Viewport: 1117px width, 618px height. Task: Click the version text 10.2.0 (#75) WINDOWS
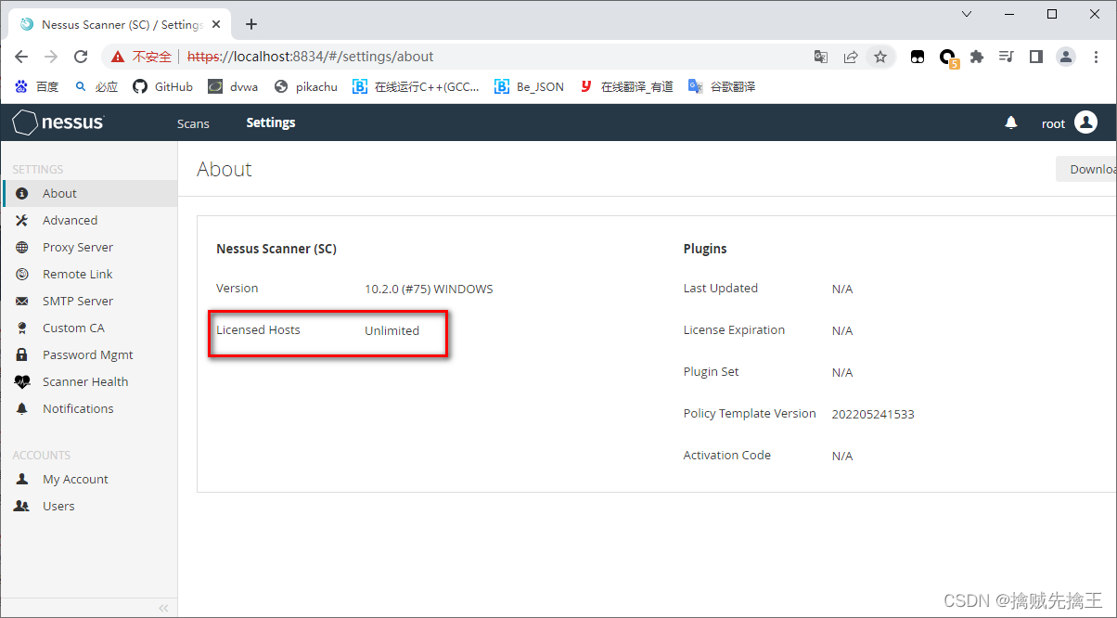[x=429, y=289]
